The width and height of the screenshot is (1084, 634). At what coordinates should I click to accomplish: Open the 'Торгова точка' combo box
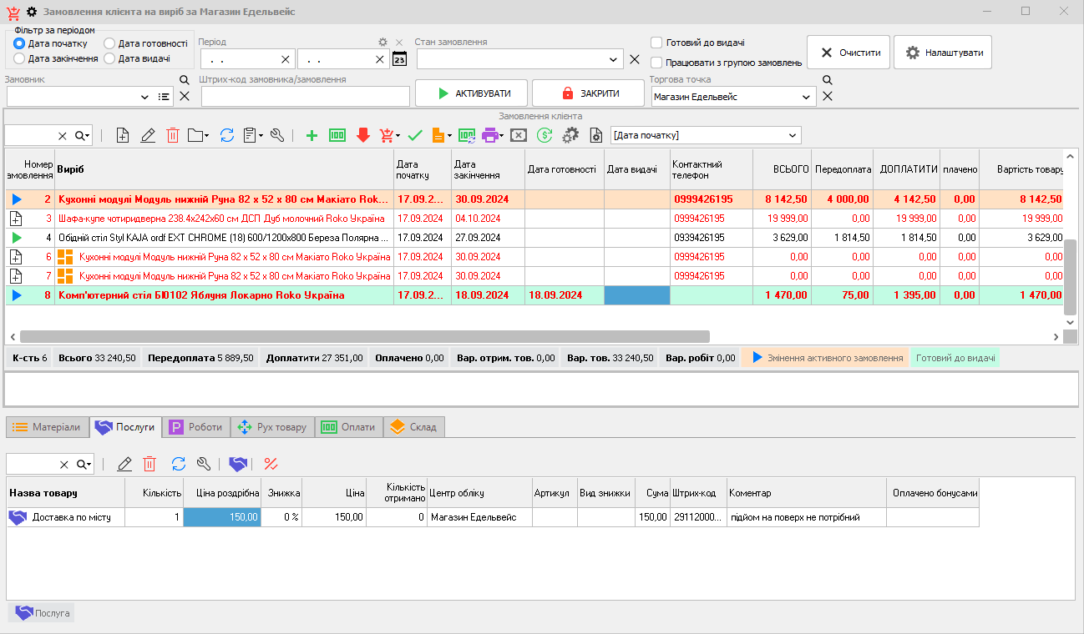pos(807,97)
